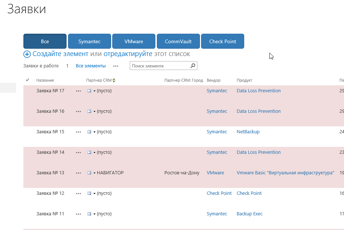
Task: Open Symantec vendor link in Заявка № 17 row
Action: pyautogui.click(x=217, y=90)
